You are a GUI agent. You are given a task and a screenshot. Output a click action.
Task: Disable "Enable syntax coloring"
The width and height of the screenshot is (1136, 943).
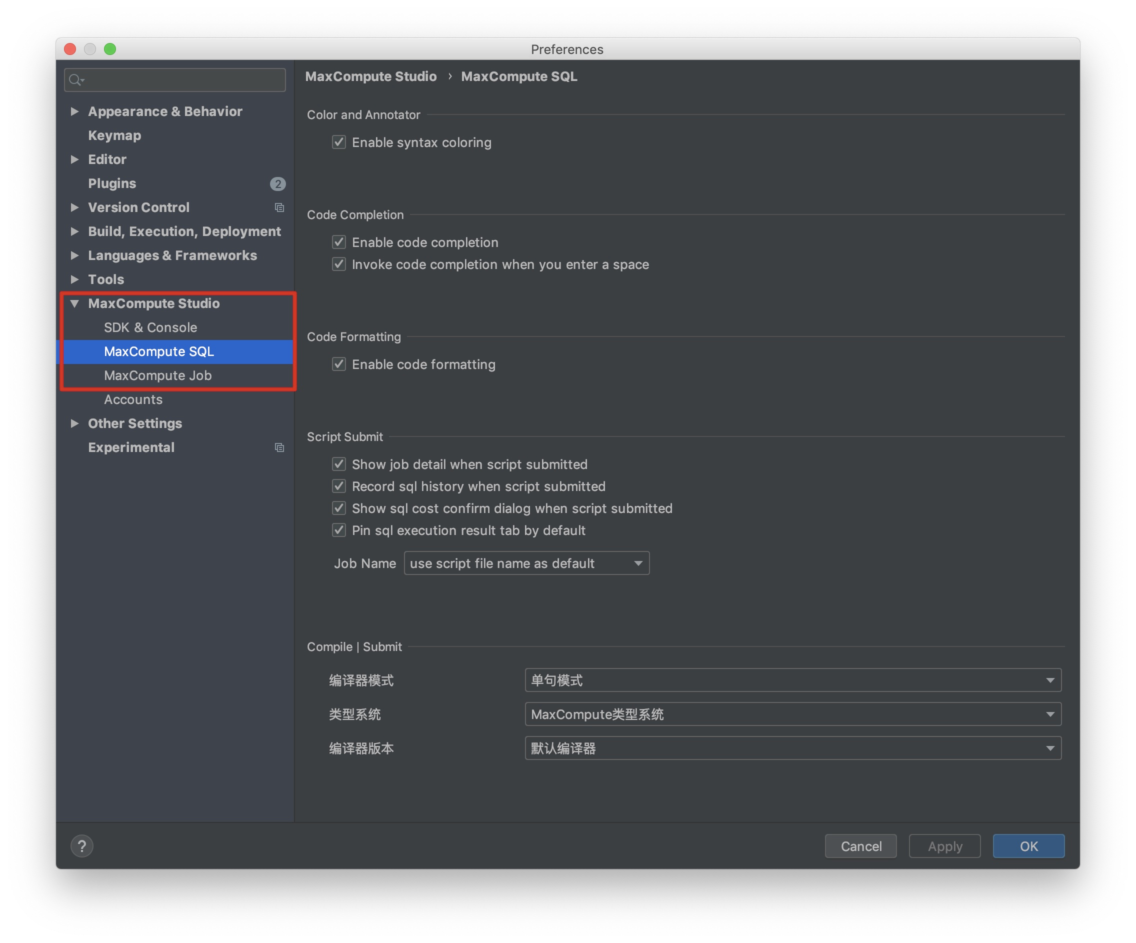coord(338,142)
